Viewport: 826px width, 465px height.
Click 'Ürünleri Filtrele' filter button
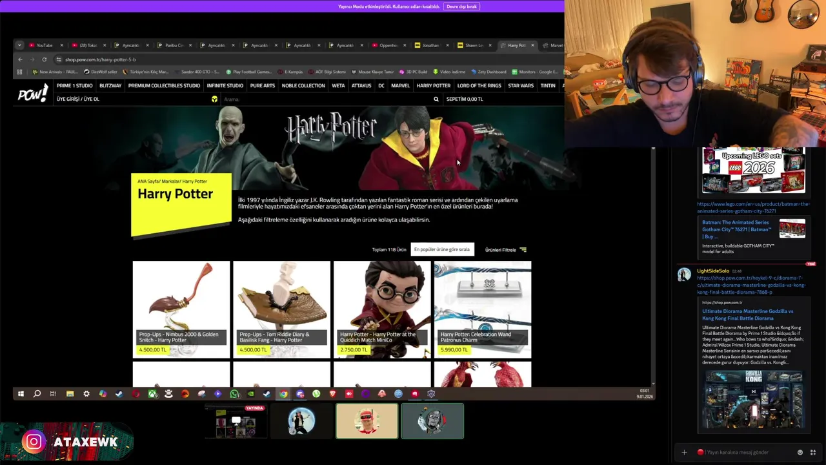pyautogui.click(x=506, y=249)
